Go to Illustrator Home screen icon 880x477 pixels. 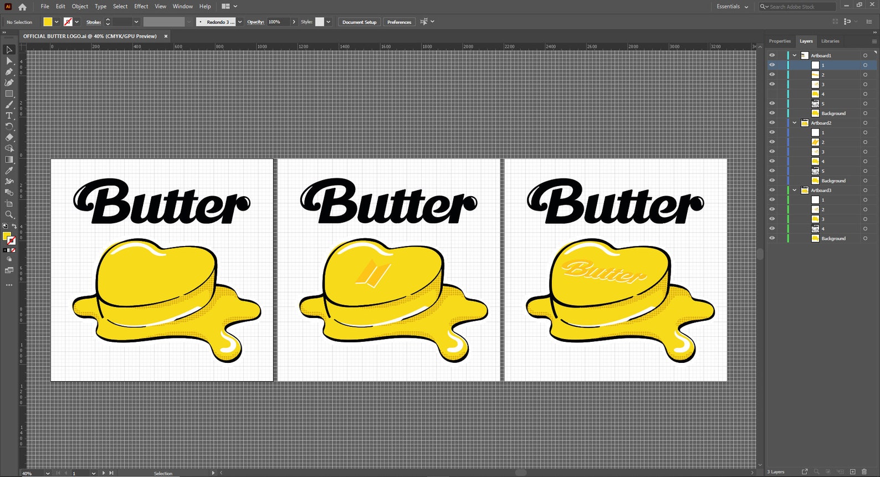pos(22,7)
